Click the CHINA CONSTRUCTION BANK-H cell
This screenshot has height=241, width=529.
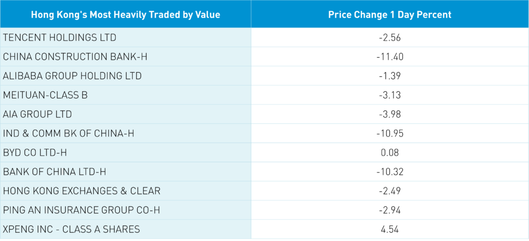pos(75,57)
